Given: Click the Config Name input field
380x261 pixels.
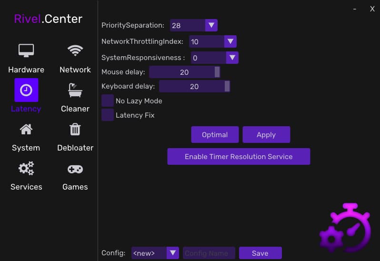Looking at the screenshot, I should click(209, 253).
